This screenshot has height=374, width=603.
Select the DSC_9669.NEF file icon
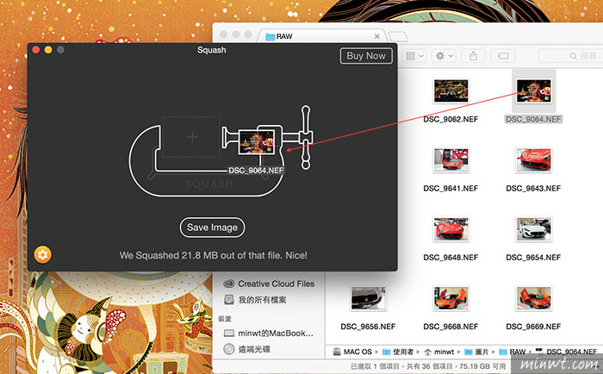(533, 298)
